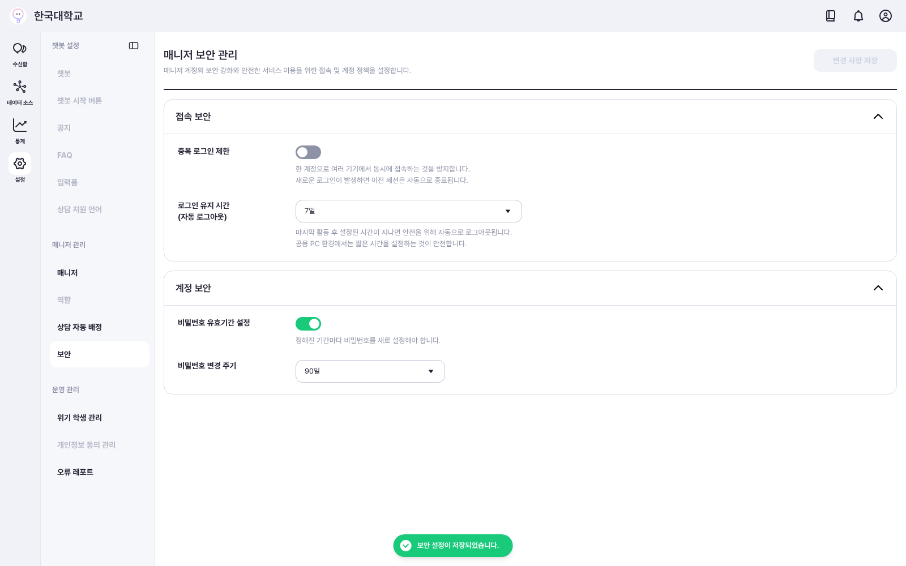906x566 pixels.
Task: Disable the 비밀번호 유효기간 설정 toggle
Action: tap(308, 324)
